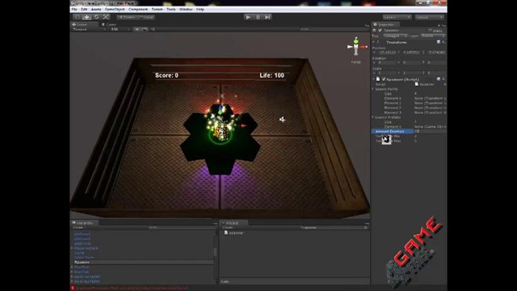Open the File menu

tap(74, 9)
